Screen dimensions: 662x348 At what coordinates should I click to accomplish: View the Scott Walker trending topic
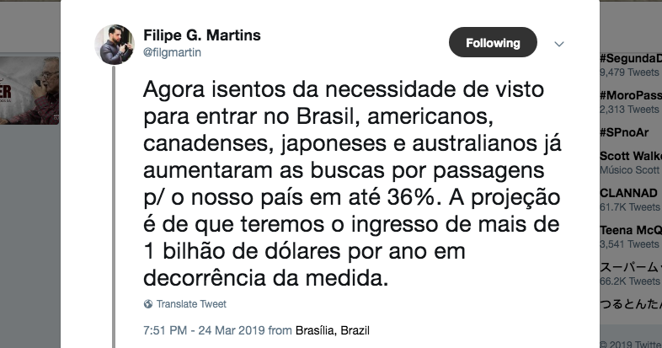630,156
